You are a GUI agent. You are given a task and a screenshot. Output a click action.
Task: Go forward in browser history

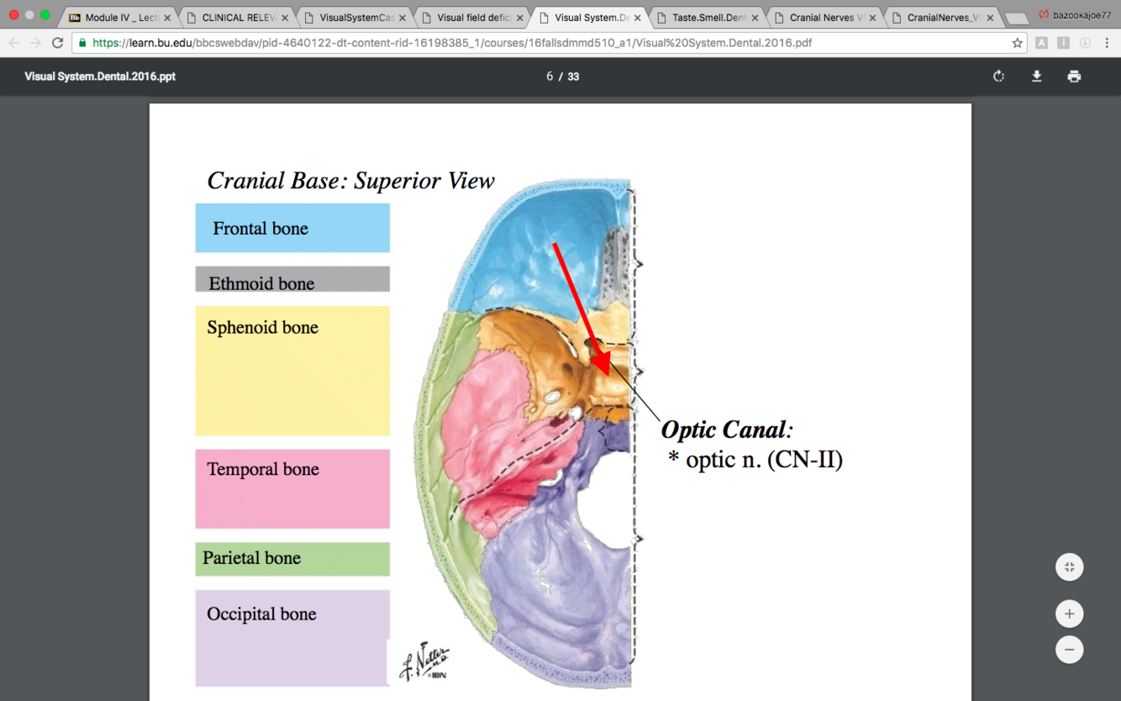click(x=35, y=43)
